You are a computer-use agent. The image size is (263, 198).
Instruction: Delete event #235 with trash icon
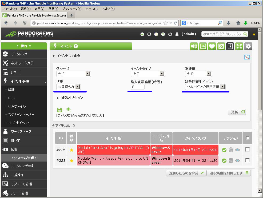231,150
